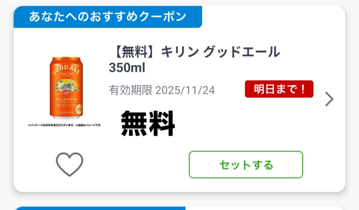Tap the large bold 無料 price label
The image size is (359, 210).
tap(148, 123)
